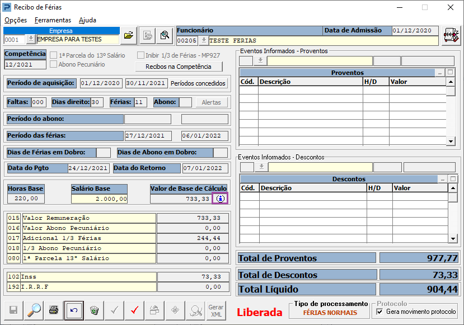The width and height of the screenshot is (464, 325).
Task: Click the red checkmark button
Action: tap(134, 310)
